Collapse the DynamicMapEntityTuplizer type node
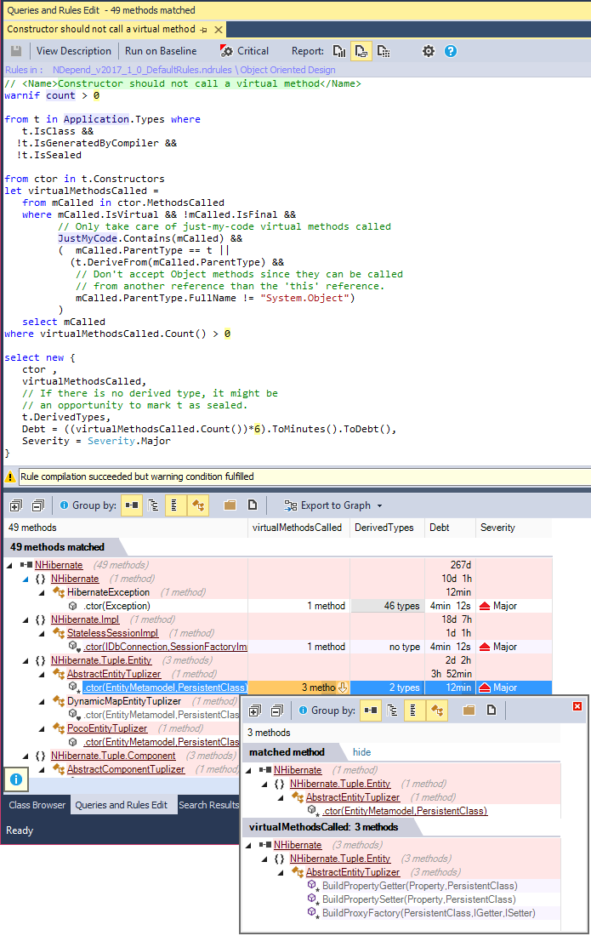Screen dimensions: 591x936 click(42, 701)
